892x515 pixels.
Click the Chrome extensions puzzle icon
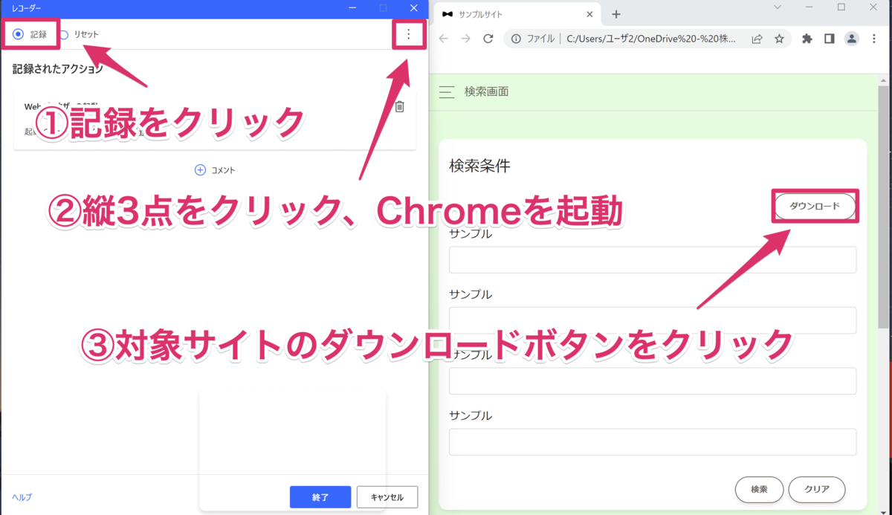pyautogui.click(x=807, y=39)
